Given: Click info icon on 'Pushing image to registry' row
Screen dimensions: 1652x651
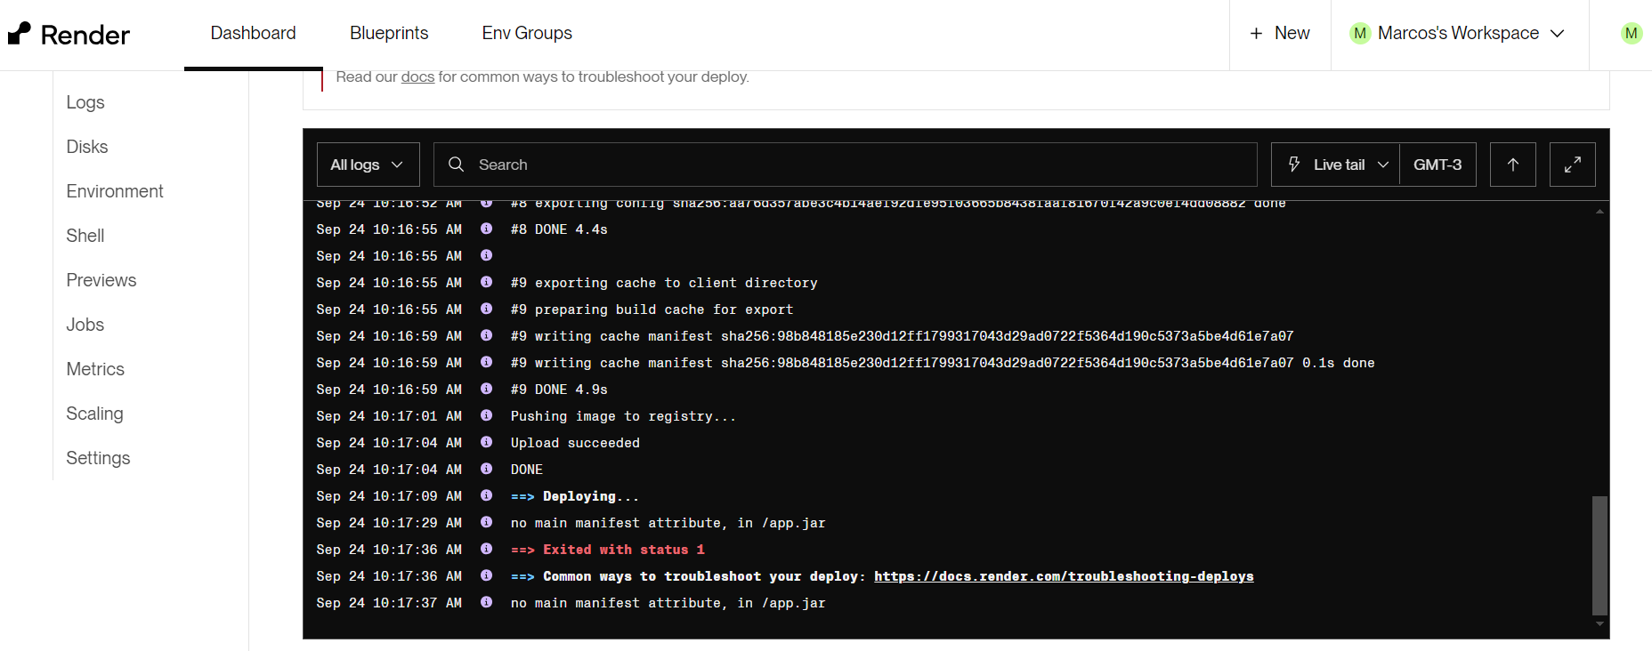Looking at the screenshot, I should (486, 415).
